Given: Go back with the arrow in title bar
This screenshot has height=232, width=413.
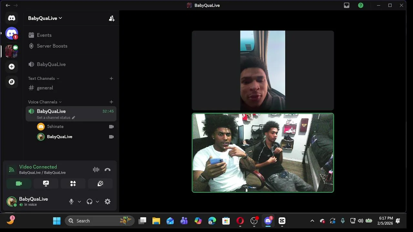Looking at the screenshot, I should click(x=8, y=5).
